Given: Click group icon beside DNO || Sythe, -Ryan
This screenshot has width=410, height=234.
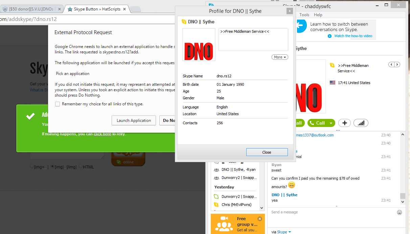Looking at the screenshot, I should 216,170.
